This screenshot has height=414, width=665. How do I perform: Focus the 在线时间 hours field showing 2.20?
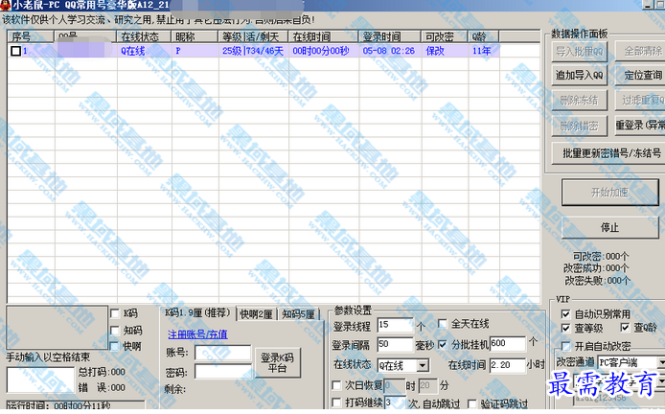pos(507,365)
